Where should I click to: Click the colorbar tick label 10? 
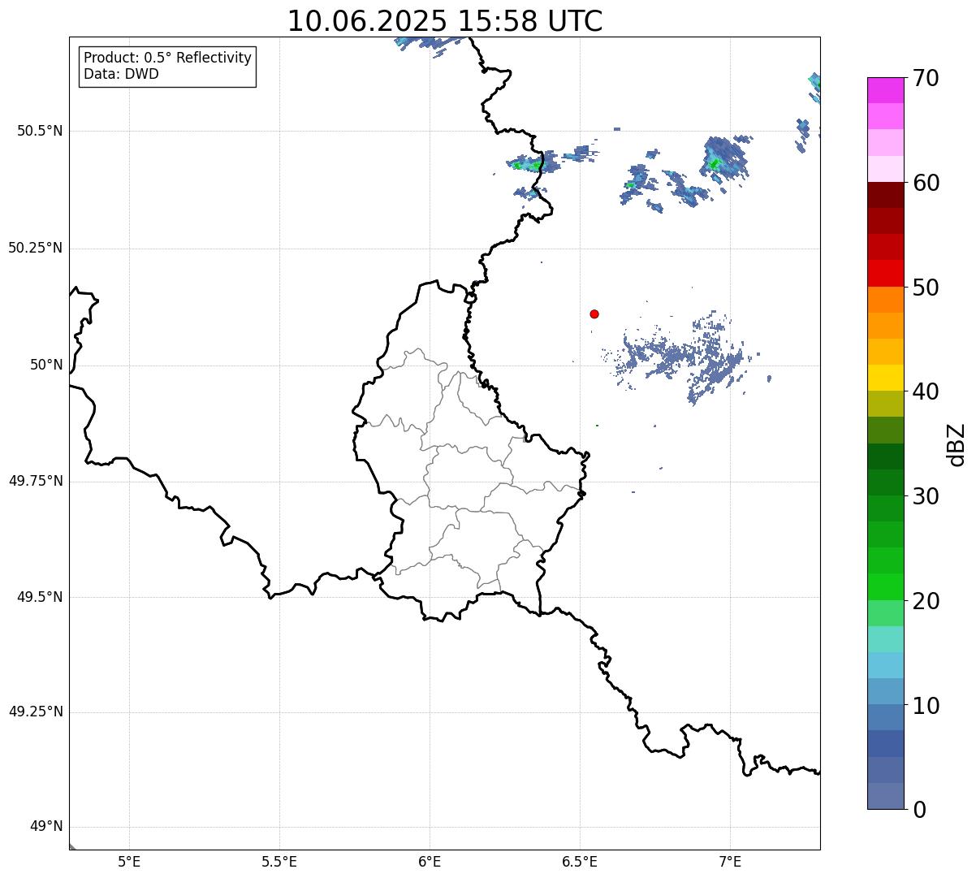pyautogui.click(x=925, y=705)
